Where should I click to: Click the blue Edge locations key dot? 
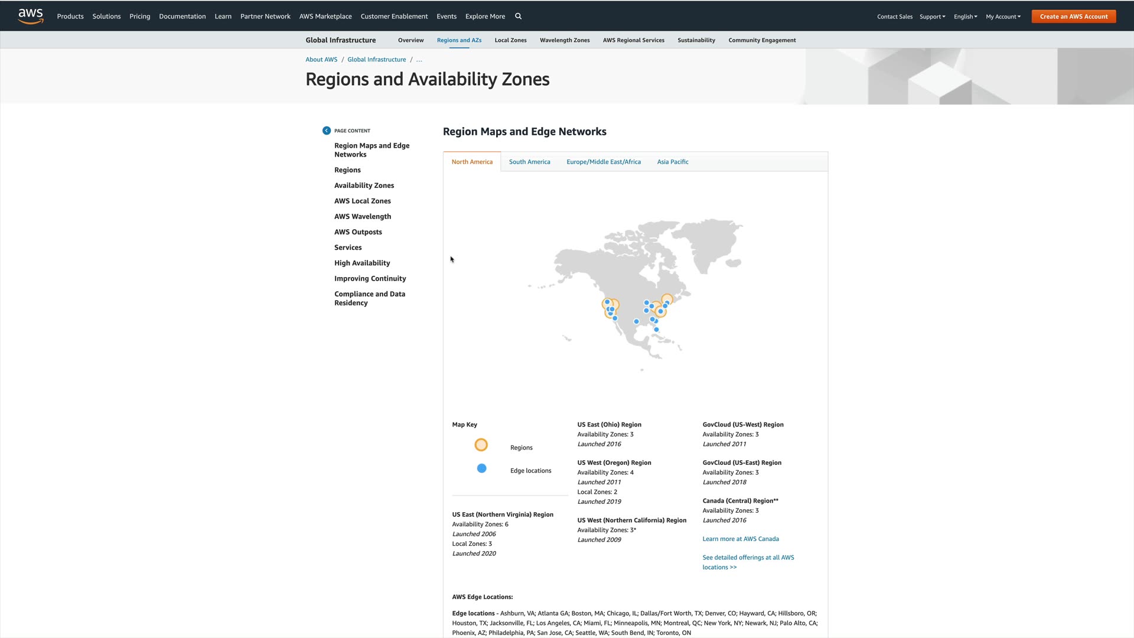(x=482, y=468)
